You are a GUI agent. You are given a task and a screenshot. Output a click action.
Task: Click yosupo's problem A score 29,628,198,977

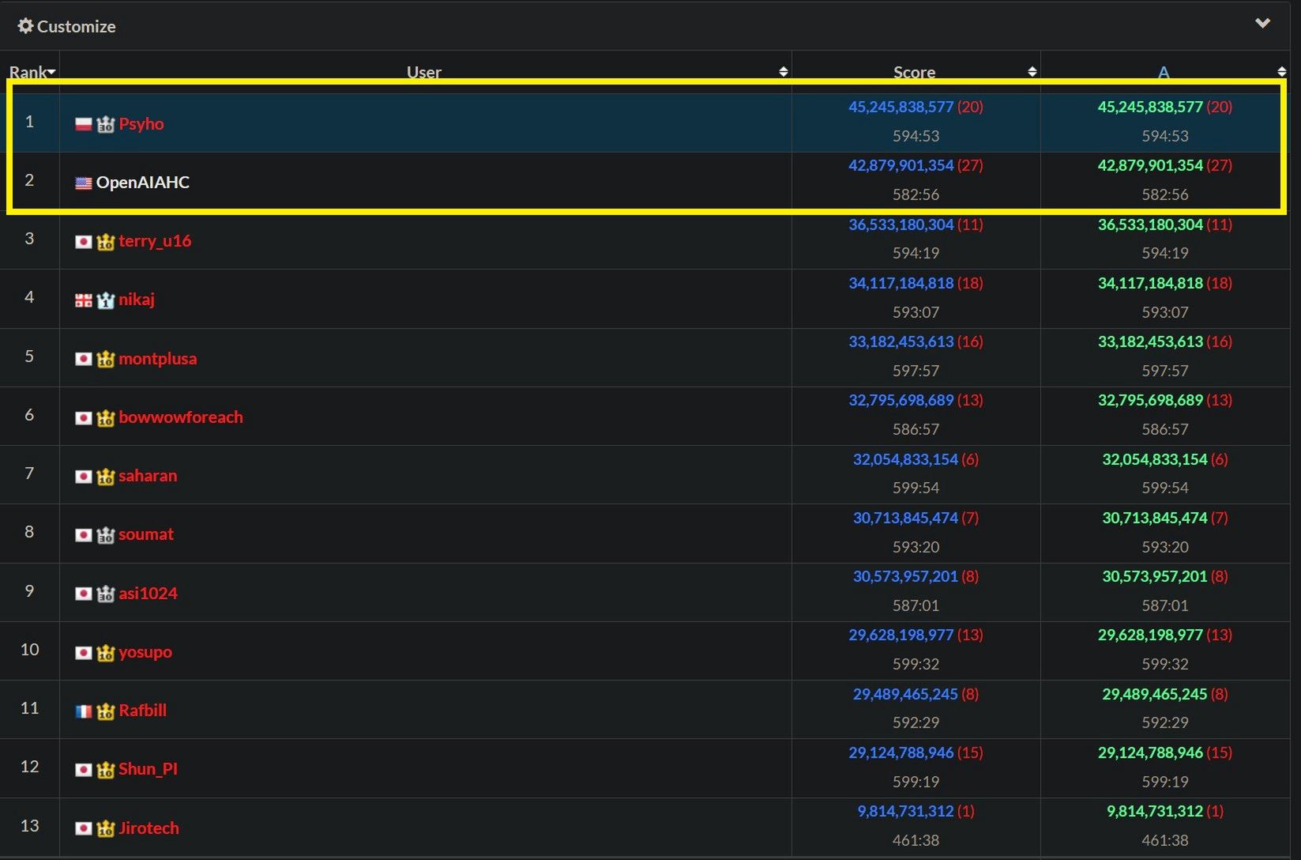(1150, 635)
